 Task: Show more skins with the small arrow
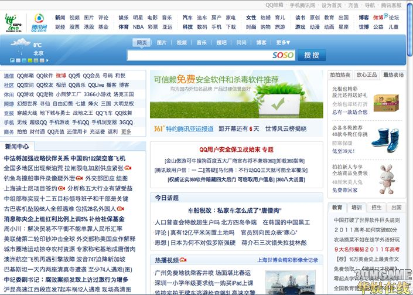click(x=47, y=60)
